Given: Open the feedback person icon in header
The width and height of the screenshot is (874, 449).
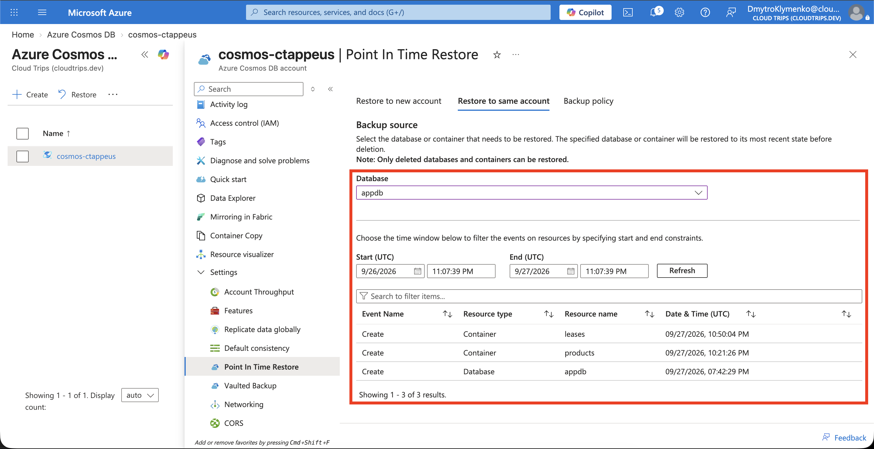Looking at the screenshot, I should [731, 13].
